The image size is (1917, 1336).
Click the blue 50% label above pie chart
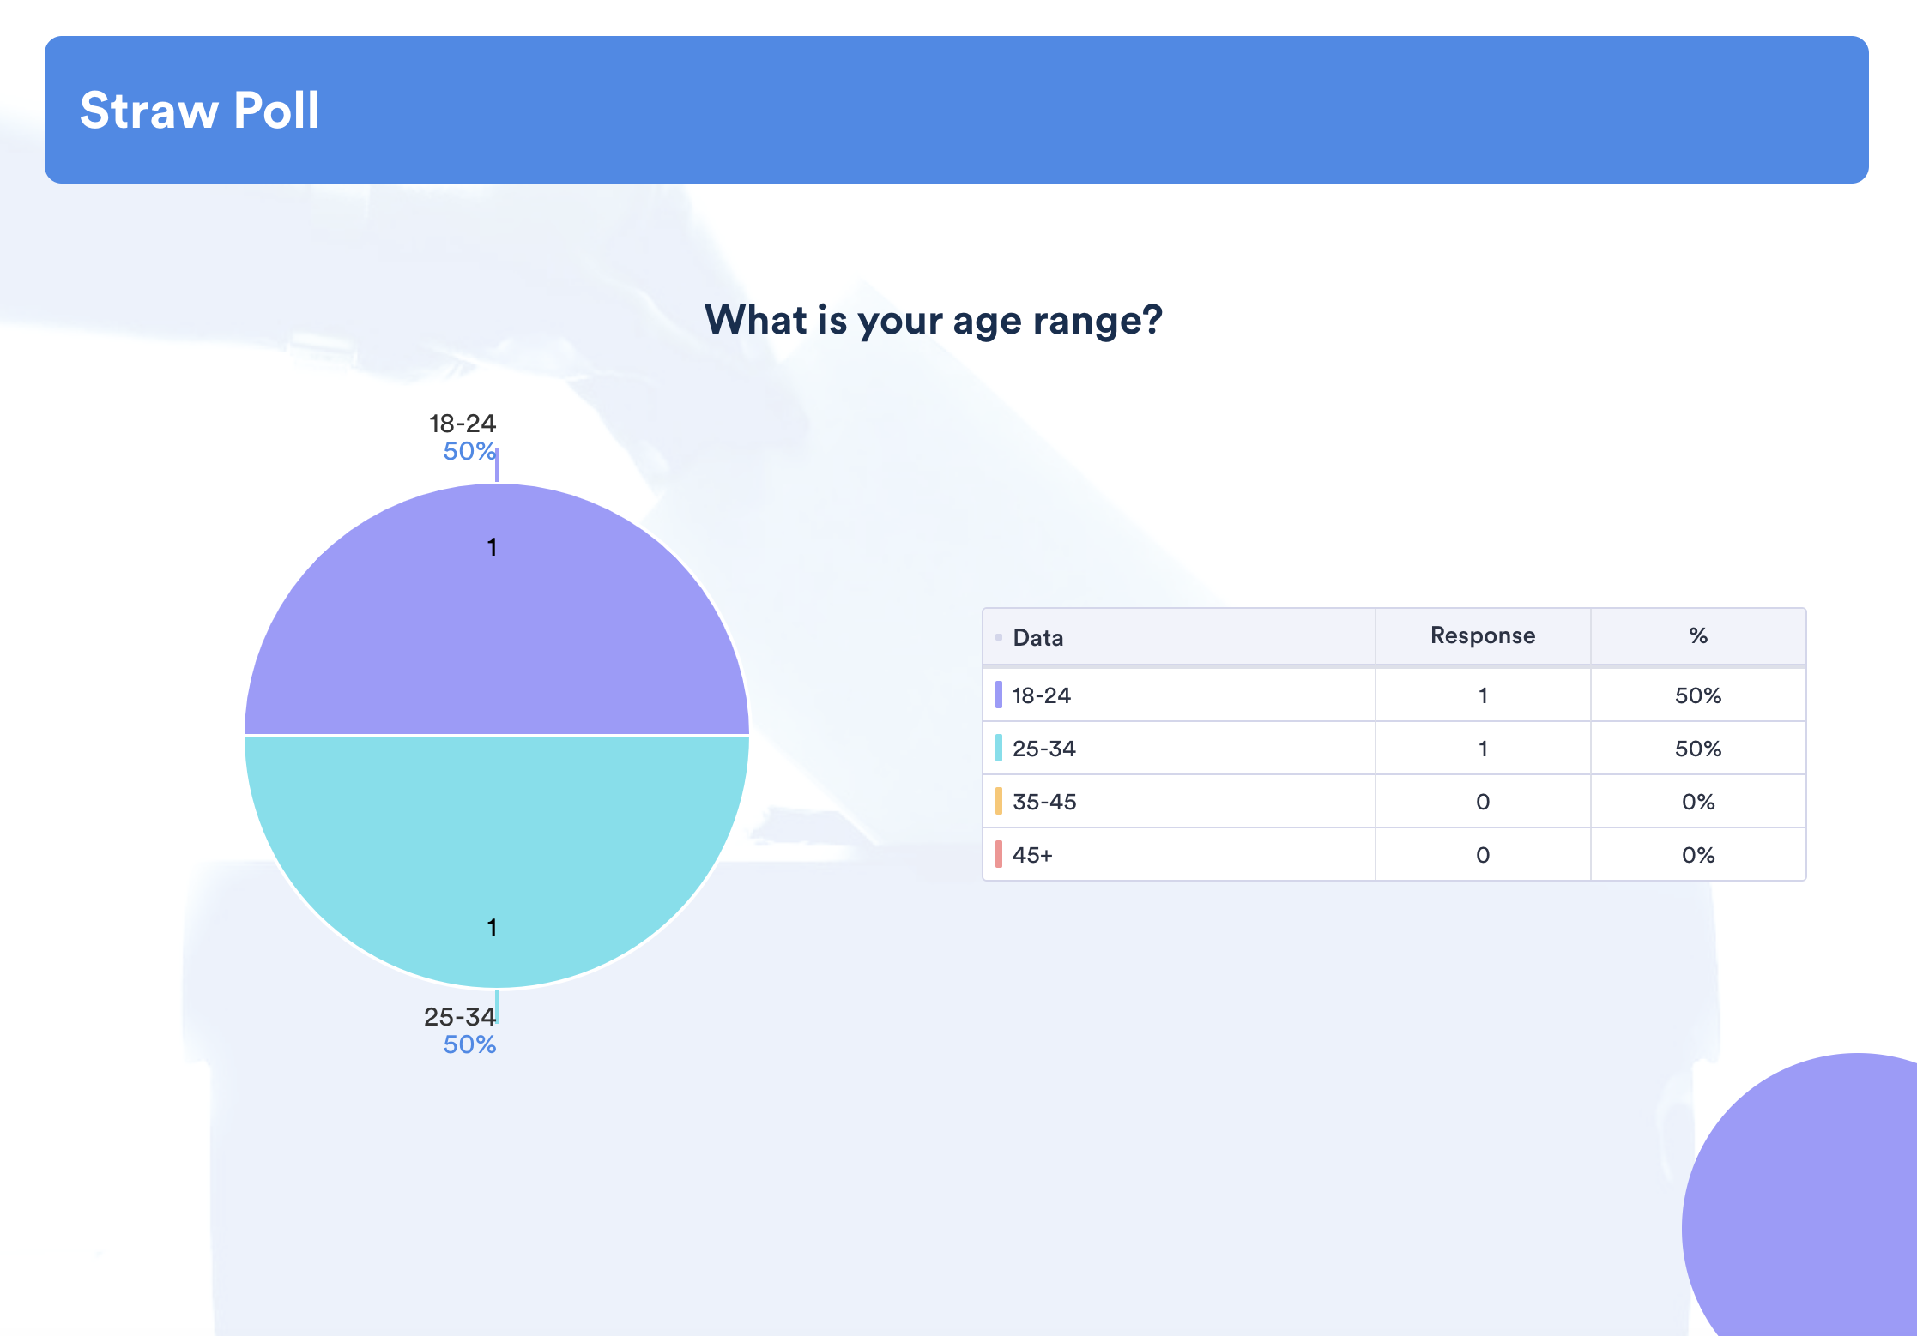[469, 451]
